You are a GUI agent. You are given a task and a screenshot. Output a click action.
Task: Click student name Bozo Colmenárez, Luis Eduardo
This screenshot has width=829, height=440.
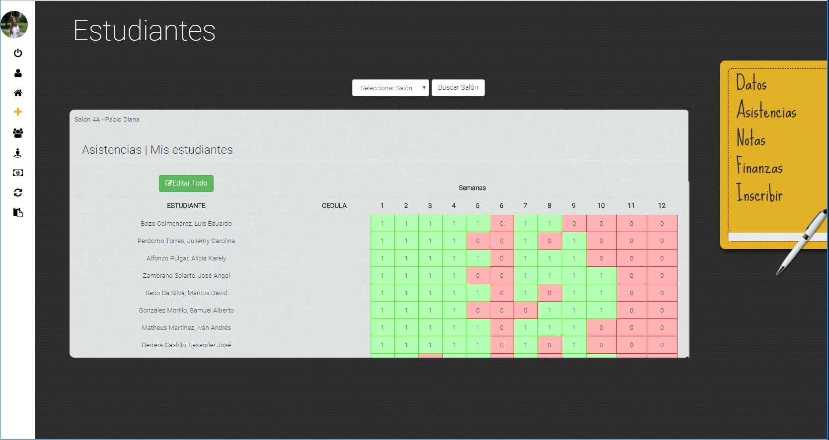pos(186,224)
